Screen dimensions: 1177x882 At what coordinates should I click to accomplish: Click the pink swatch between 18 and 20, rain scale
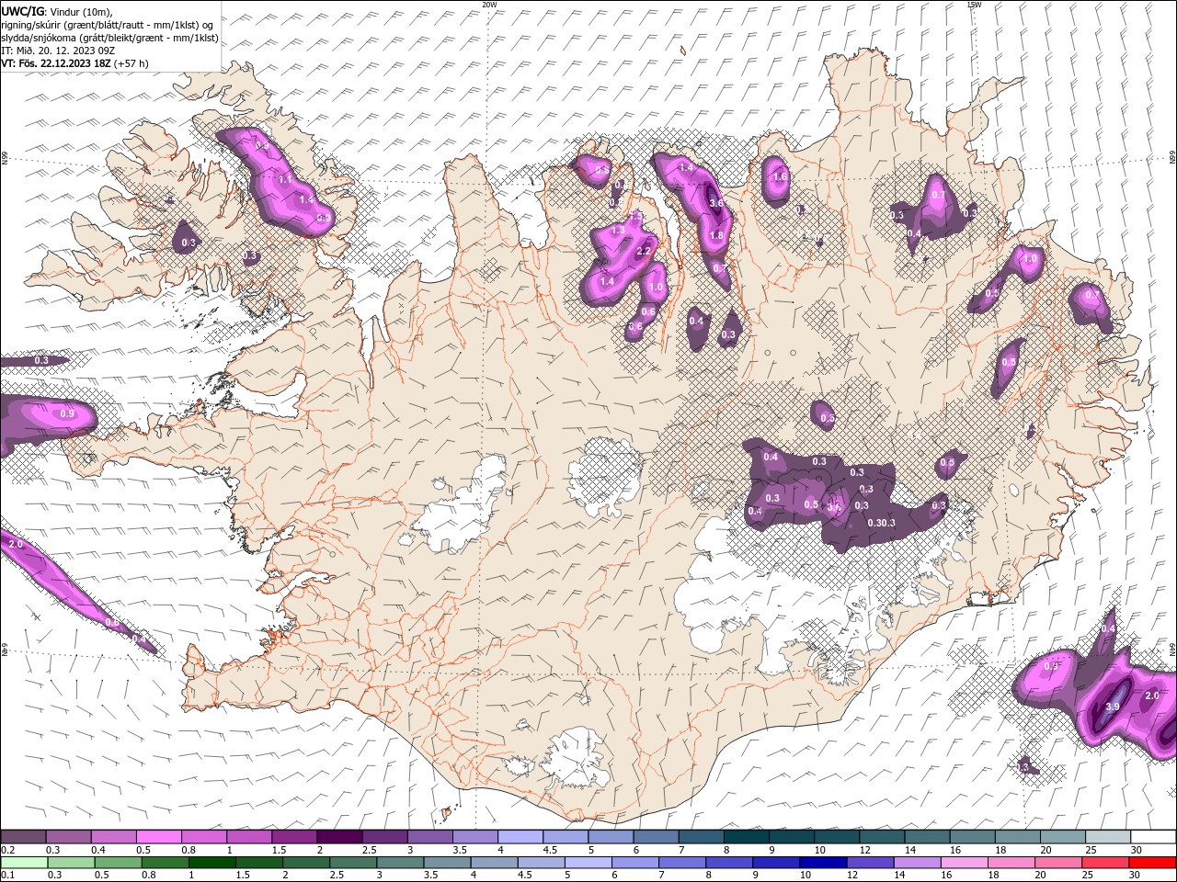tap(1010, 862)
